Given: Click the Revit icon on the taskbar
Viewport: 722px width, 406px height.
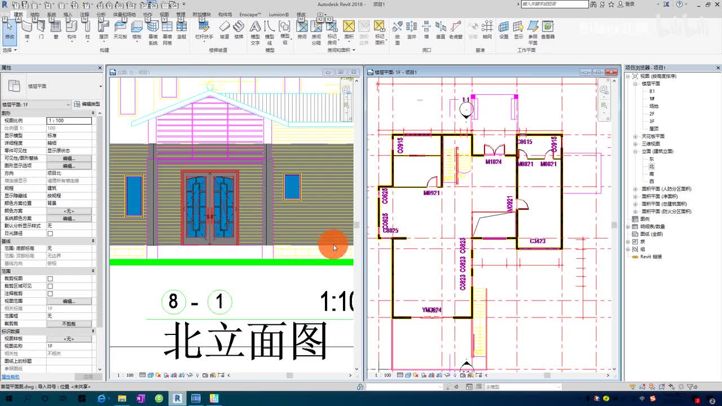Looking at the screenshot, I should (x=177, y=399).
